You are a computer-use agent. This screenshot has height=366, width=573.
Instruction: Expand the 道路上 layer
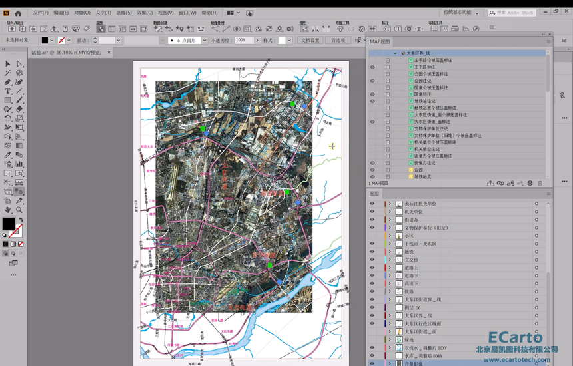point(390,268)
